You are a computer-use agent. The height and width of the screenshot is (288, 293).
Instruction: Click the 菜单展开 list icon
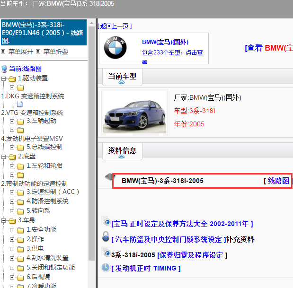[3, 52]
